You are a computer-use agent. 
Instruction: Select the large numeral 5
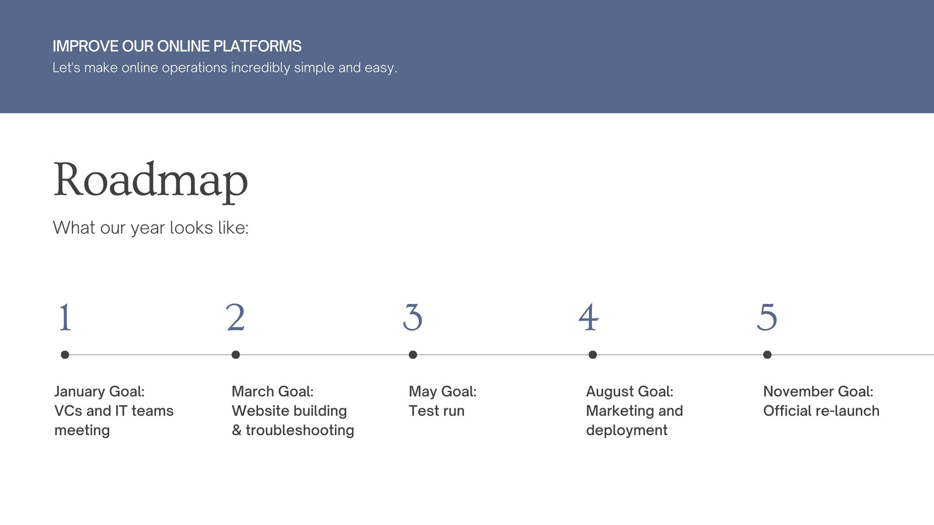pyautogui.click(x=767, y=318)
